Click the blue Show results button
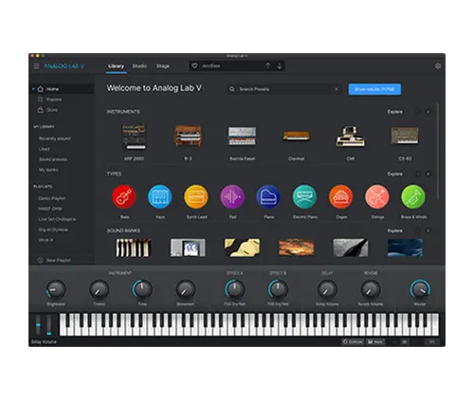Screen dimensions: 474x401 (374, 89)
